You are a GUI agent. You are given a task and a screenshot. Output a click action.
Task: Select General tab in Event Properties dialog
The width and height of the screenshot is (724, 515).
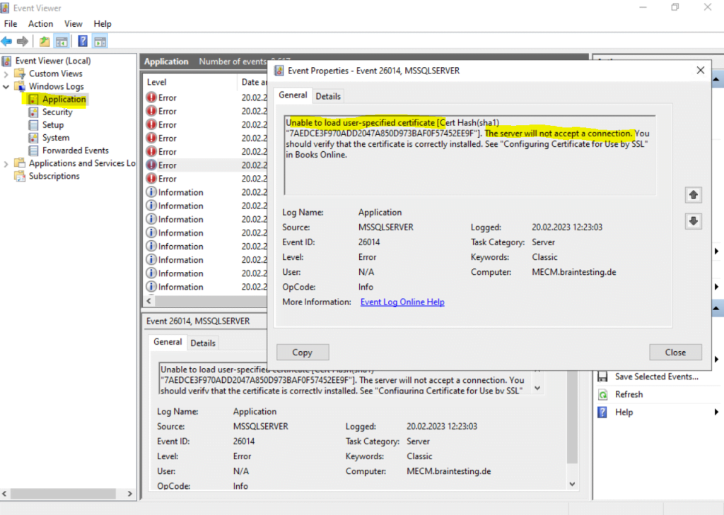coord(293,95)
